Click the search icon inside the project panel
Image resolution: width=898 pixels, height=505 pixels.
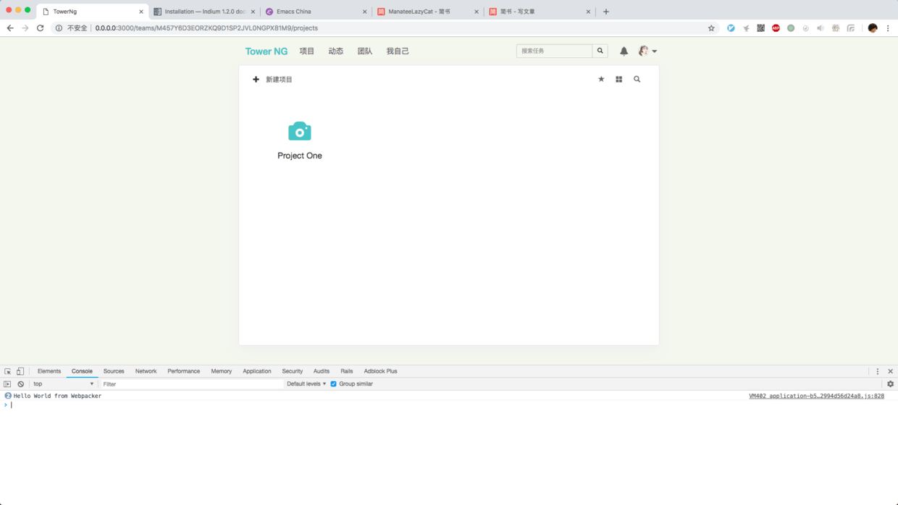637,79
